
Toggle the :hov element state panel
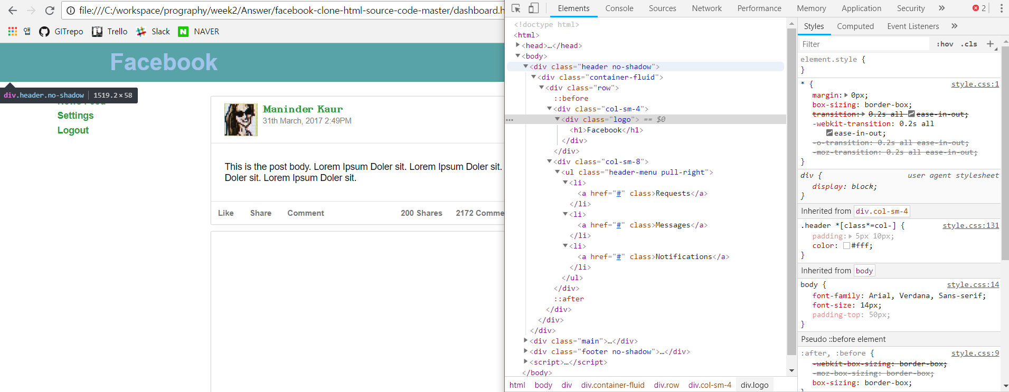click(945, 44)
